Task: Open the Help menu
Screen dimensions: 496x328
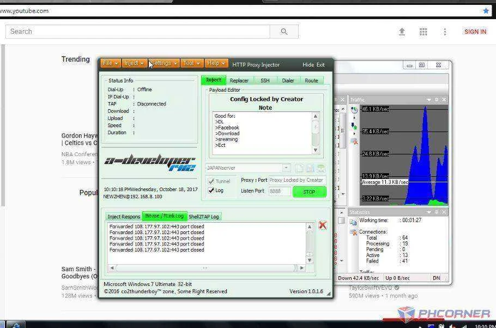Action: click(216, 63)
